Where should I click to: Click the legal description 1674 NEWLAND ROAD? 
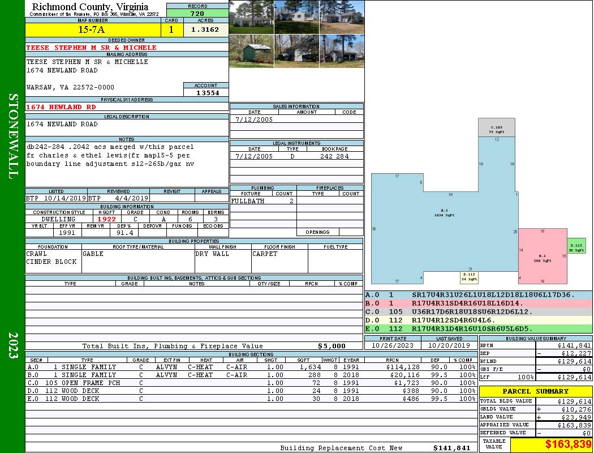click(62, 124)
